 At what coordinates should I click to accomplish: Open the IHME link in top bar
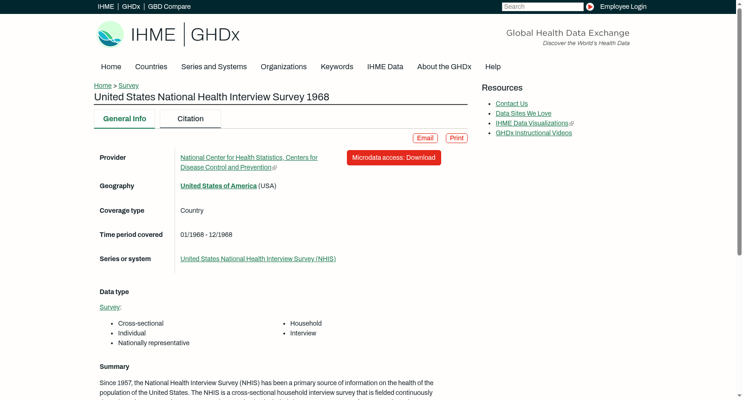[x=106, y=7]
